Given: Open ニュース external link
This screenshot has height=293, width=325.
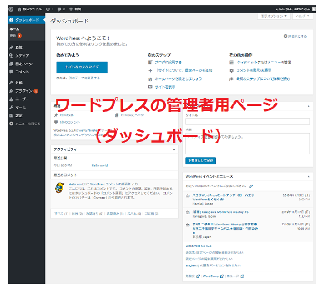Looking at the screenshot, I should tap(235, 276).
